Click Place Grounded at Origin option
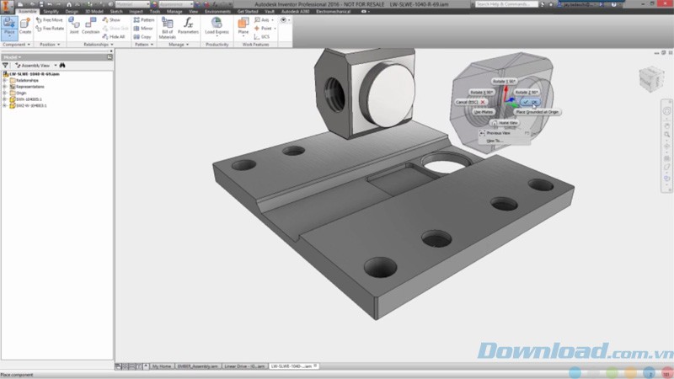The height and width of the screenshot is (379, 674). (537, 111)
